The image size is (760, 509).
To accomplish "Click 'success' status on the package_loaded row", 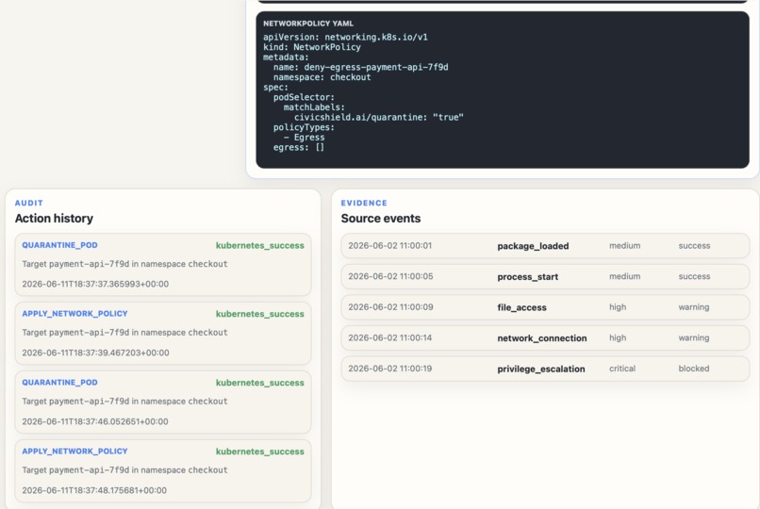I will [694, 245].
